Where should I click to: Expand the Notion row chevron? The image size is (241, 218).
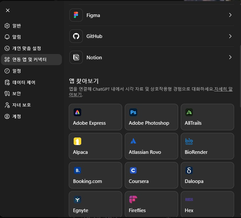click(230, 57)
